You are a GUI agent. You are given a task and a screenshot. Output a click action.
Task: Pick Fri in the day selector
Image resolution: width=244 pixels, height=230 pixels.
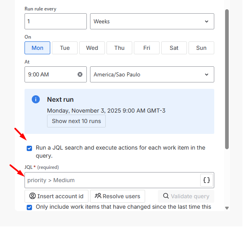pyautogui.click(x=147, y=48)
